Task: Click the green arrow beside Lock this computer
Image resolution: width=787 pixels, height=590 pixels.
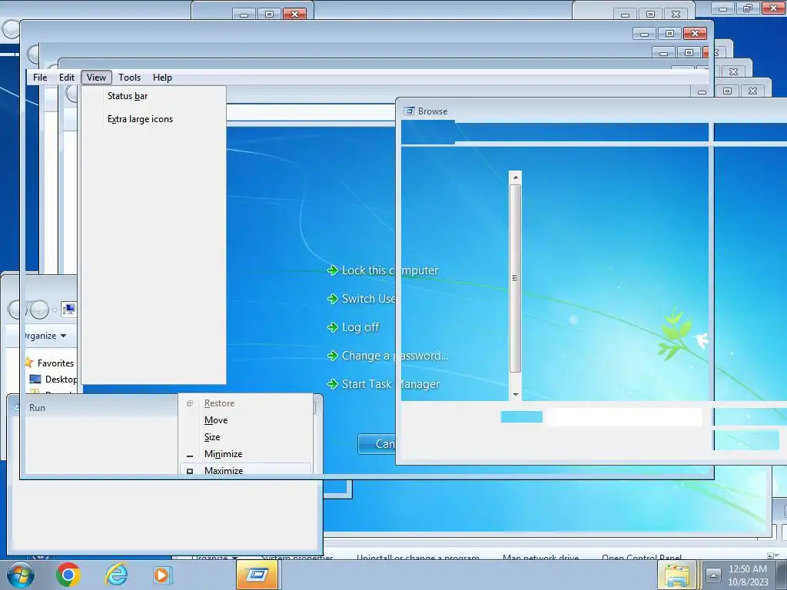Action: (332, 270)
